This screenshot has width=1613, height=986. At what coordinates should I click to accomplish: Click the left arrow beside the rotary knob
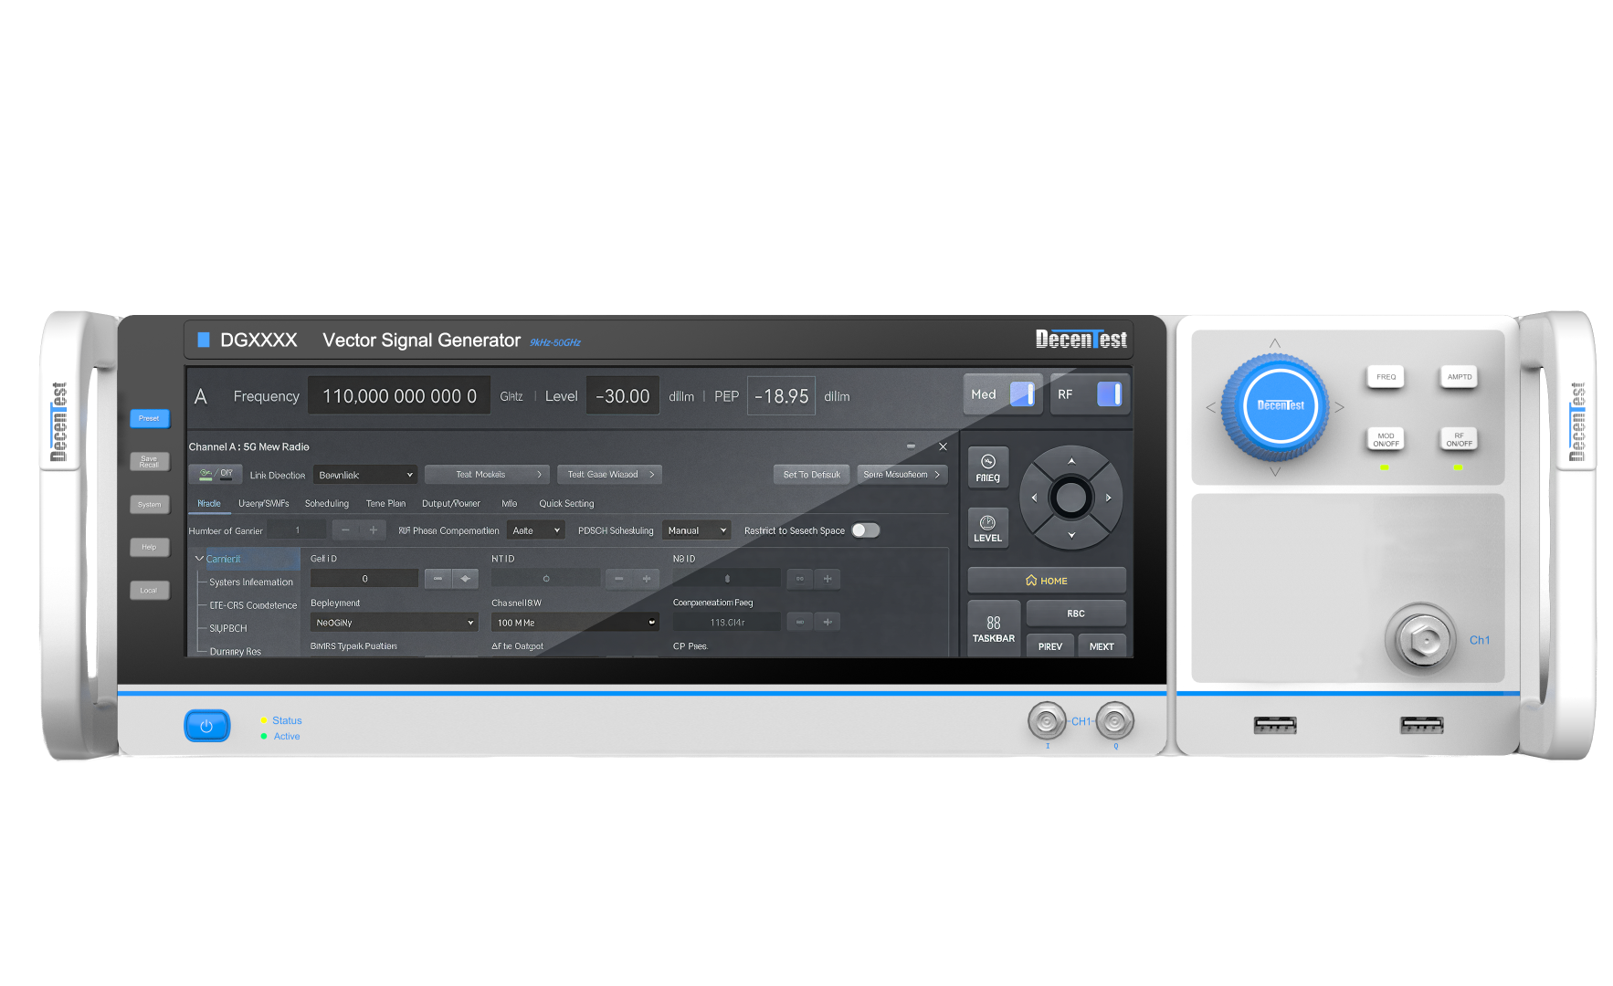coord(1210,407)
